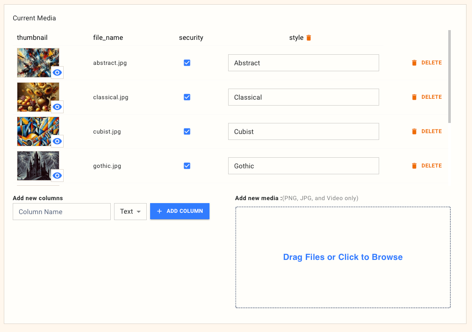Open cubist.jpg preview via eye icon

(57, 141)
